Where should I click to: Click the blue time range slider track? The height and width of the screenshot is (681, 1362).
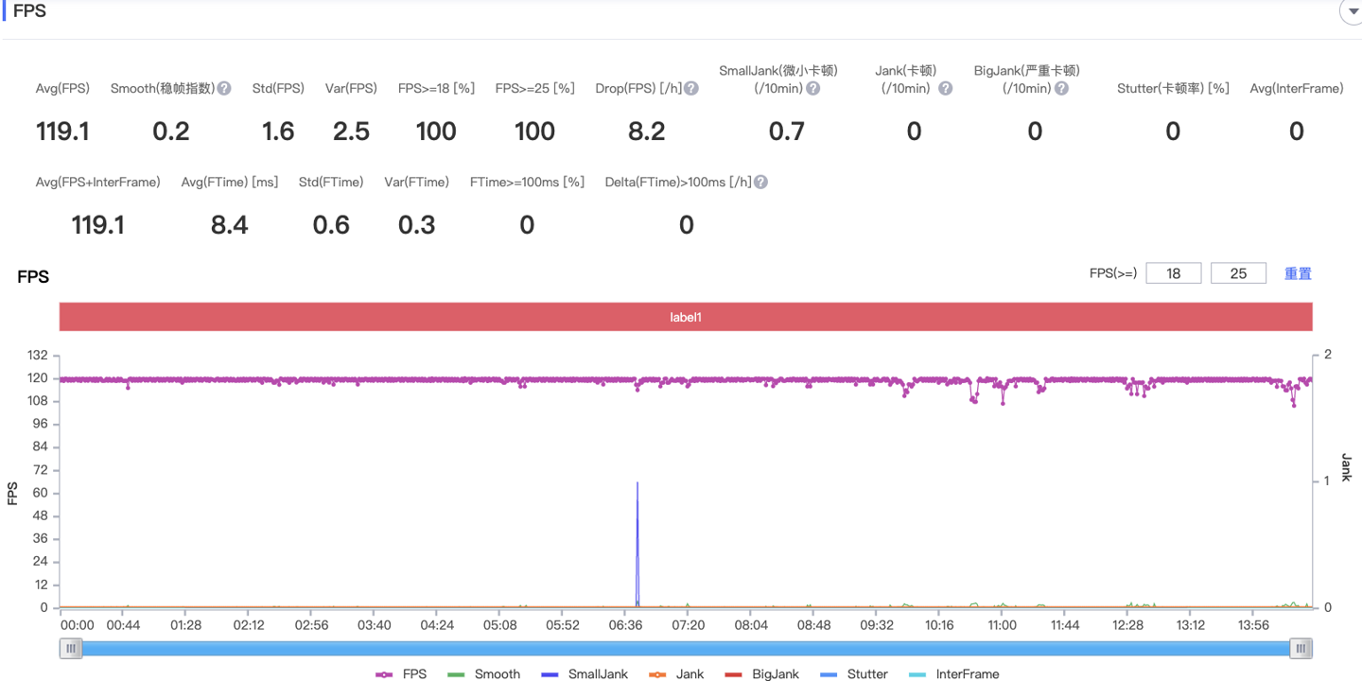(x=686, y=648)
